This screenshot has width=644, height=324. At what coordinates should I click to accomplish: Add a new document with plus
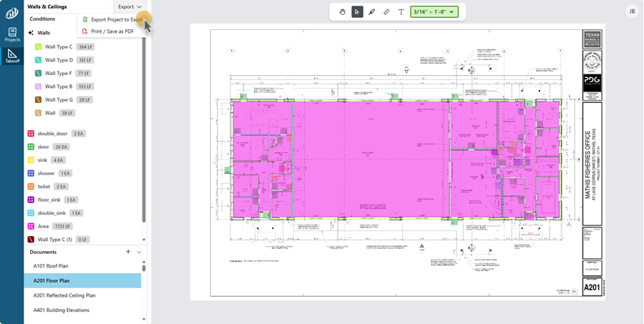pos(128,252)
